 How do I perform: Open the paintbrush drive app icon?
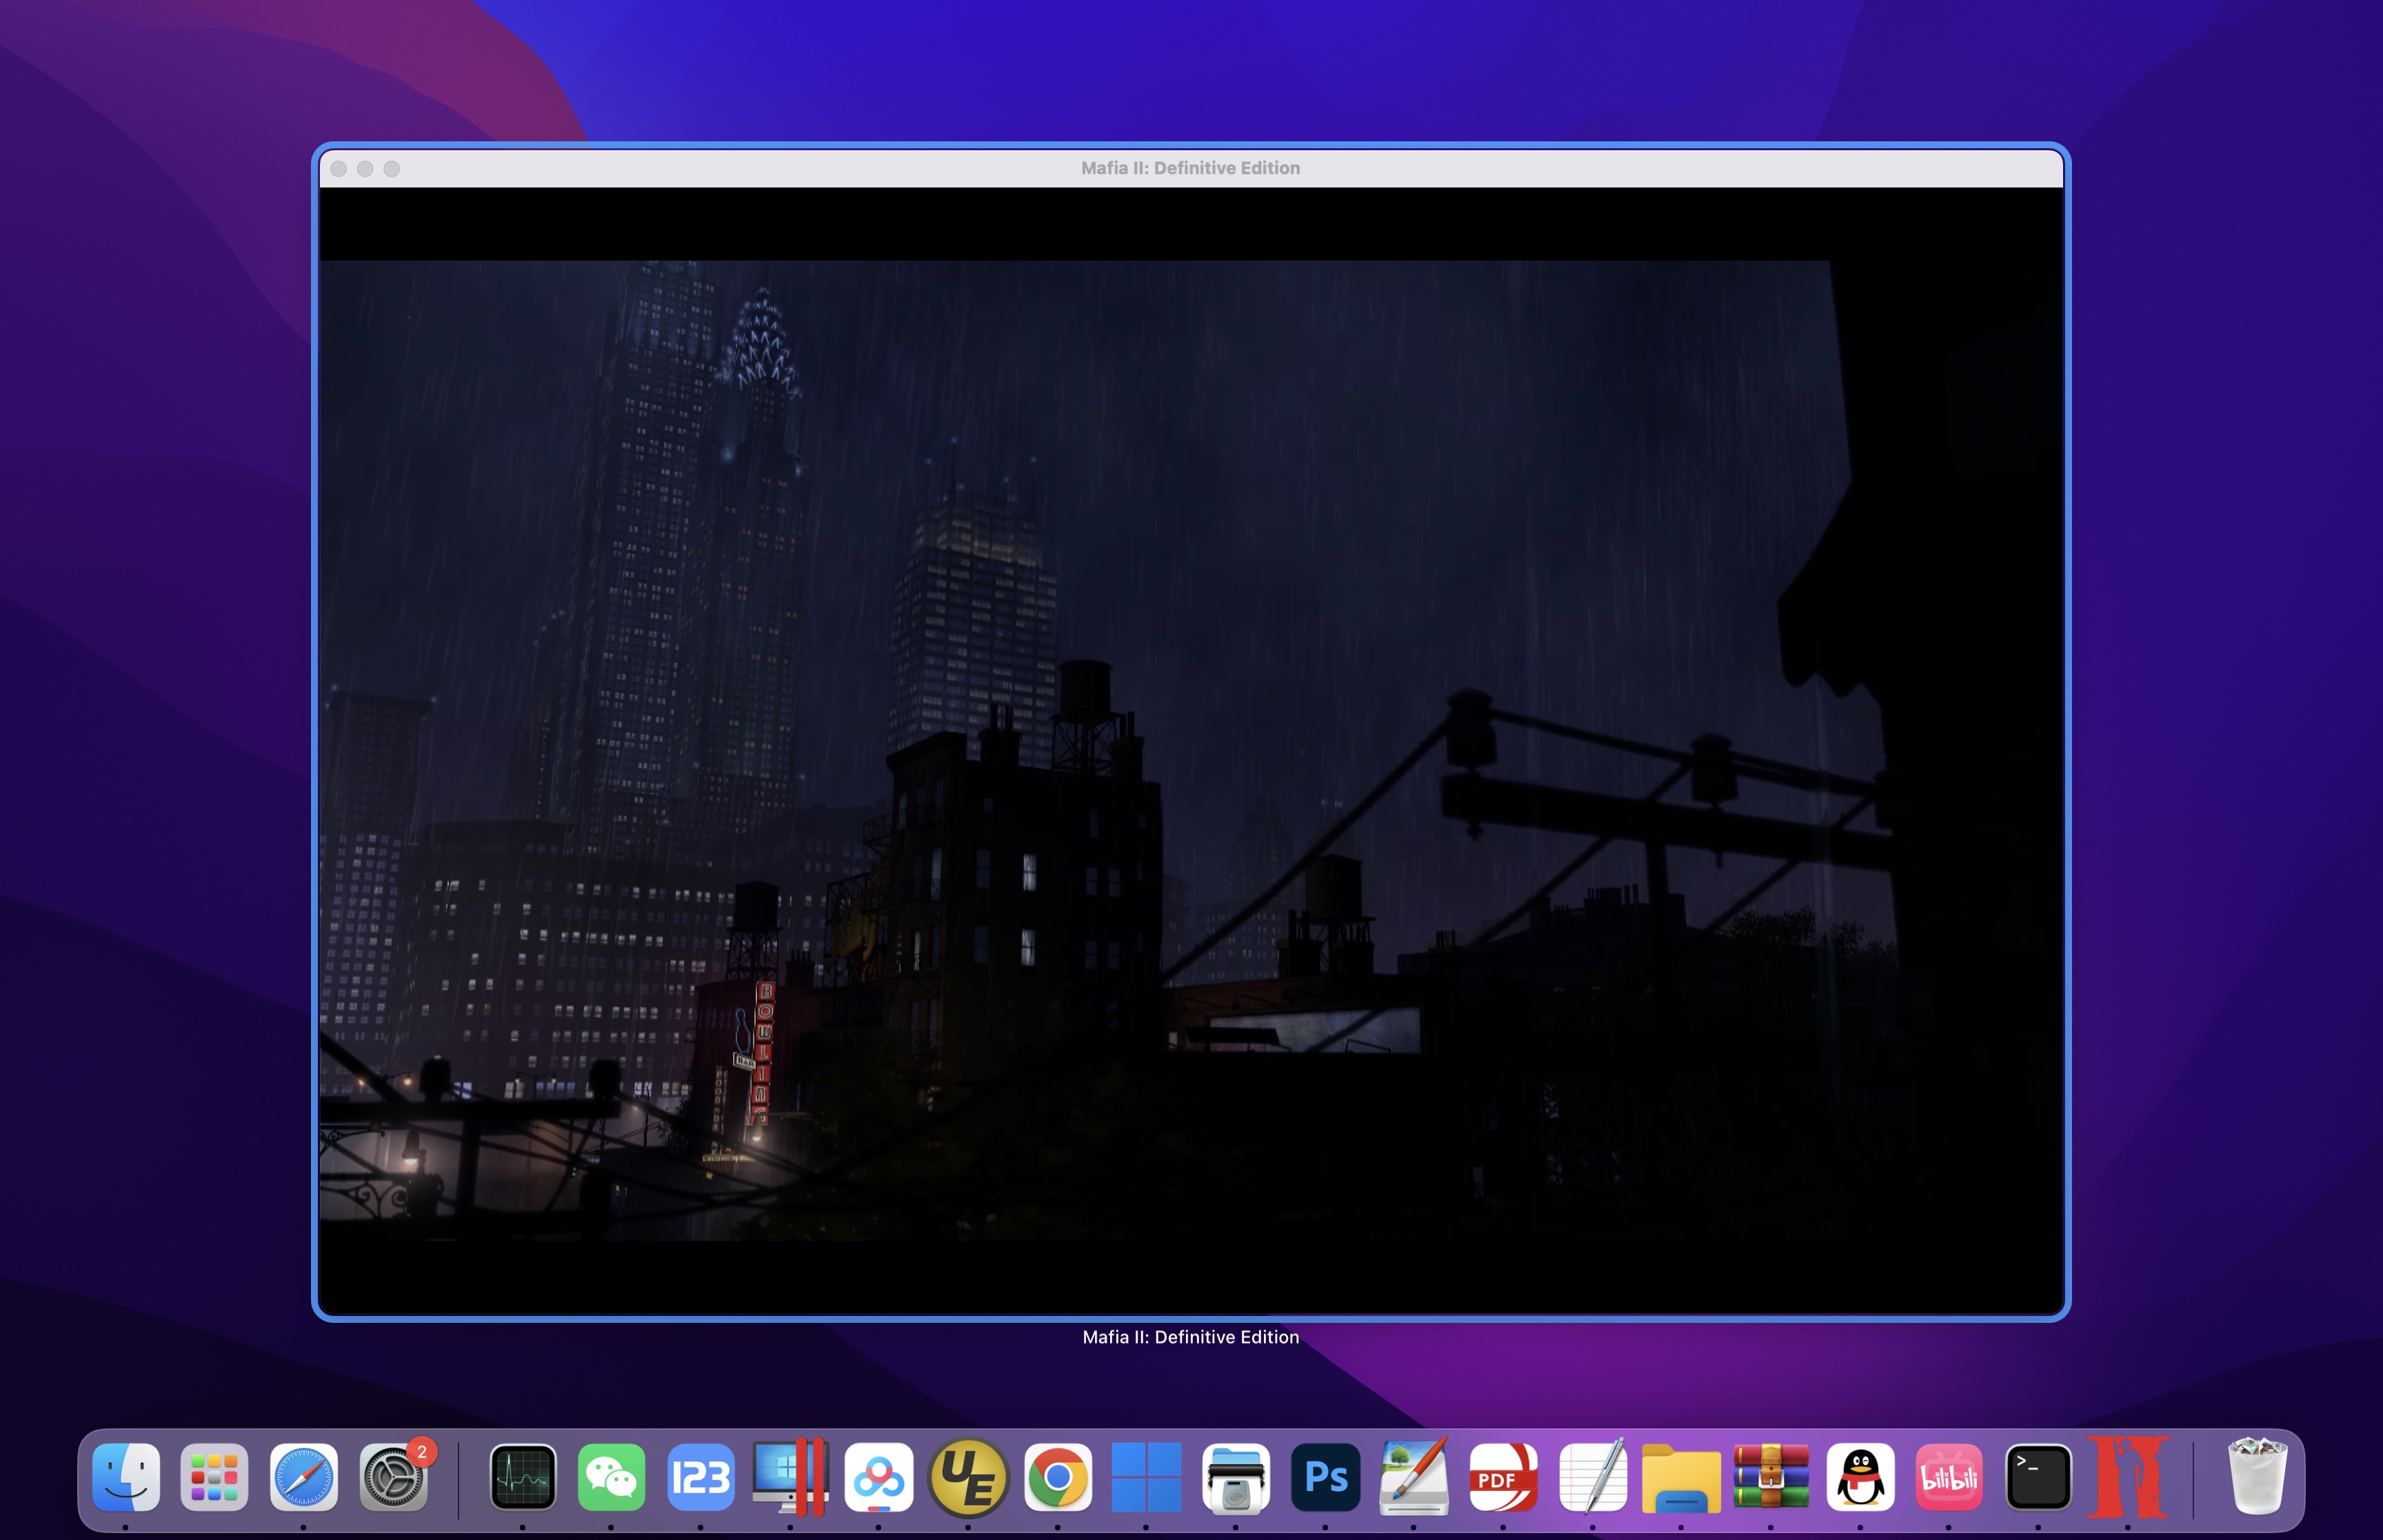point(1414,1477)
